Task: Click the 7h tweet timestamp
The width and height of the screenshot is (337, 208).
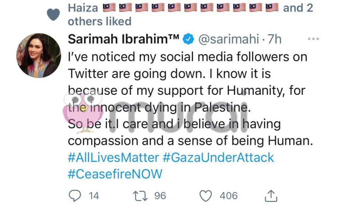Action: coord(274,40)
